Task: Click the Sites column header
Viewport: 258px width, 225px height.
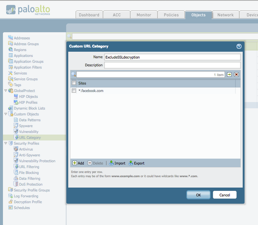Action: pyautogui.click(x=155, y=83)
